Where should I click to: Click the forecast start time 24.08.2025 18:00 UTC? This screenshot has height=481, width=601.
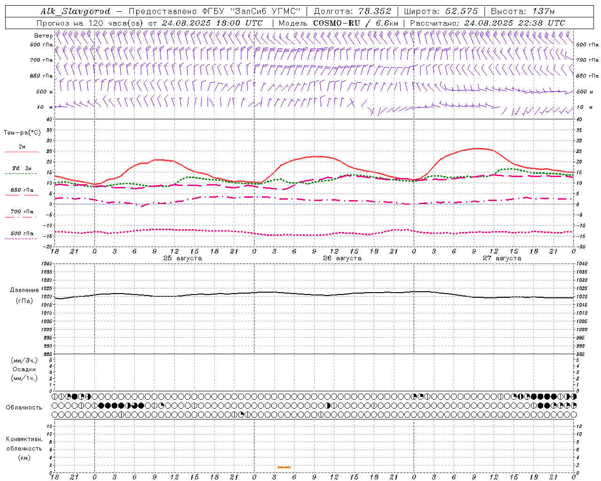coord(212,23)
